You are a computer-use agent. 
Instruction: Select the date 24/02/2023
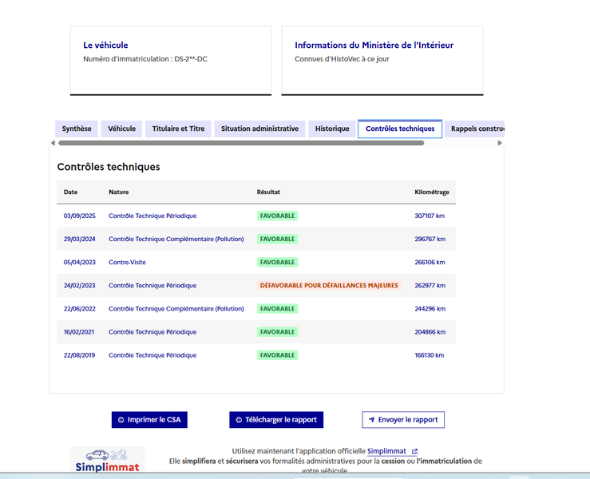click(79, 286)
